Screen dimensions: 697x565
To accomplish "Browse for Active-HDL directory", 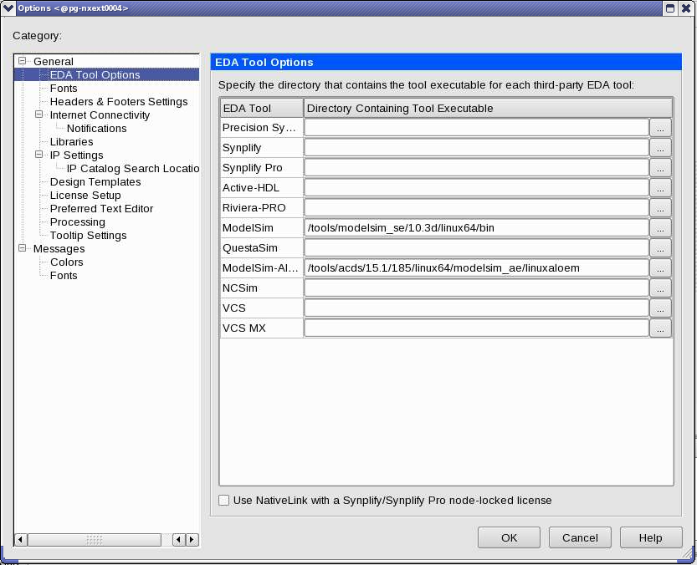I will 660,188.
